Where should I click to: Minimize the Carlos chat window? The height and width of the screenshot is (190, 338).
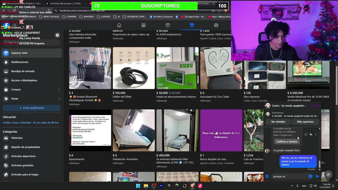point(313,106)
